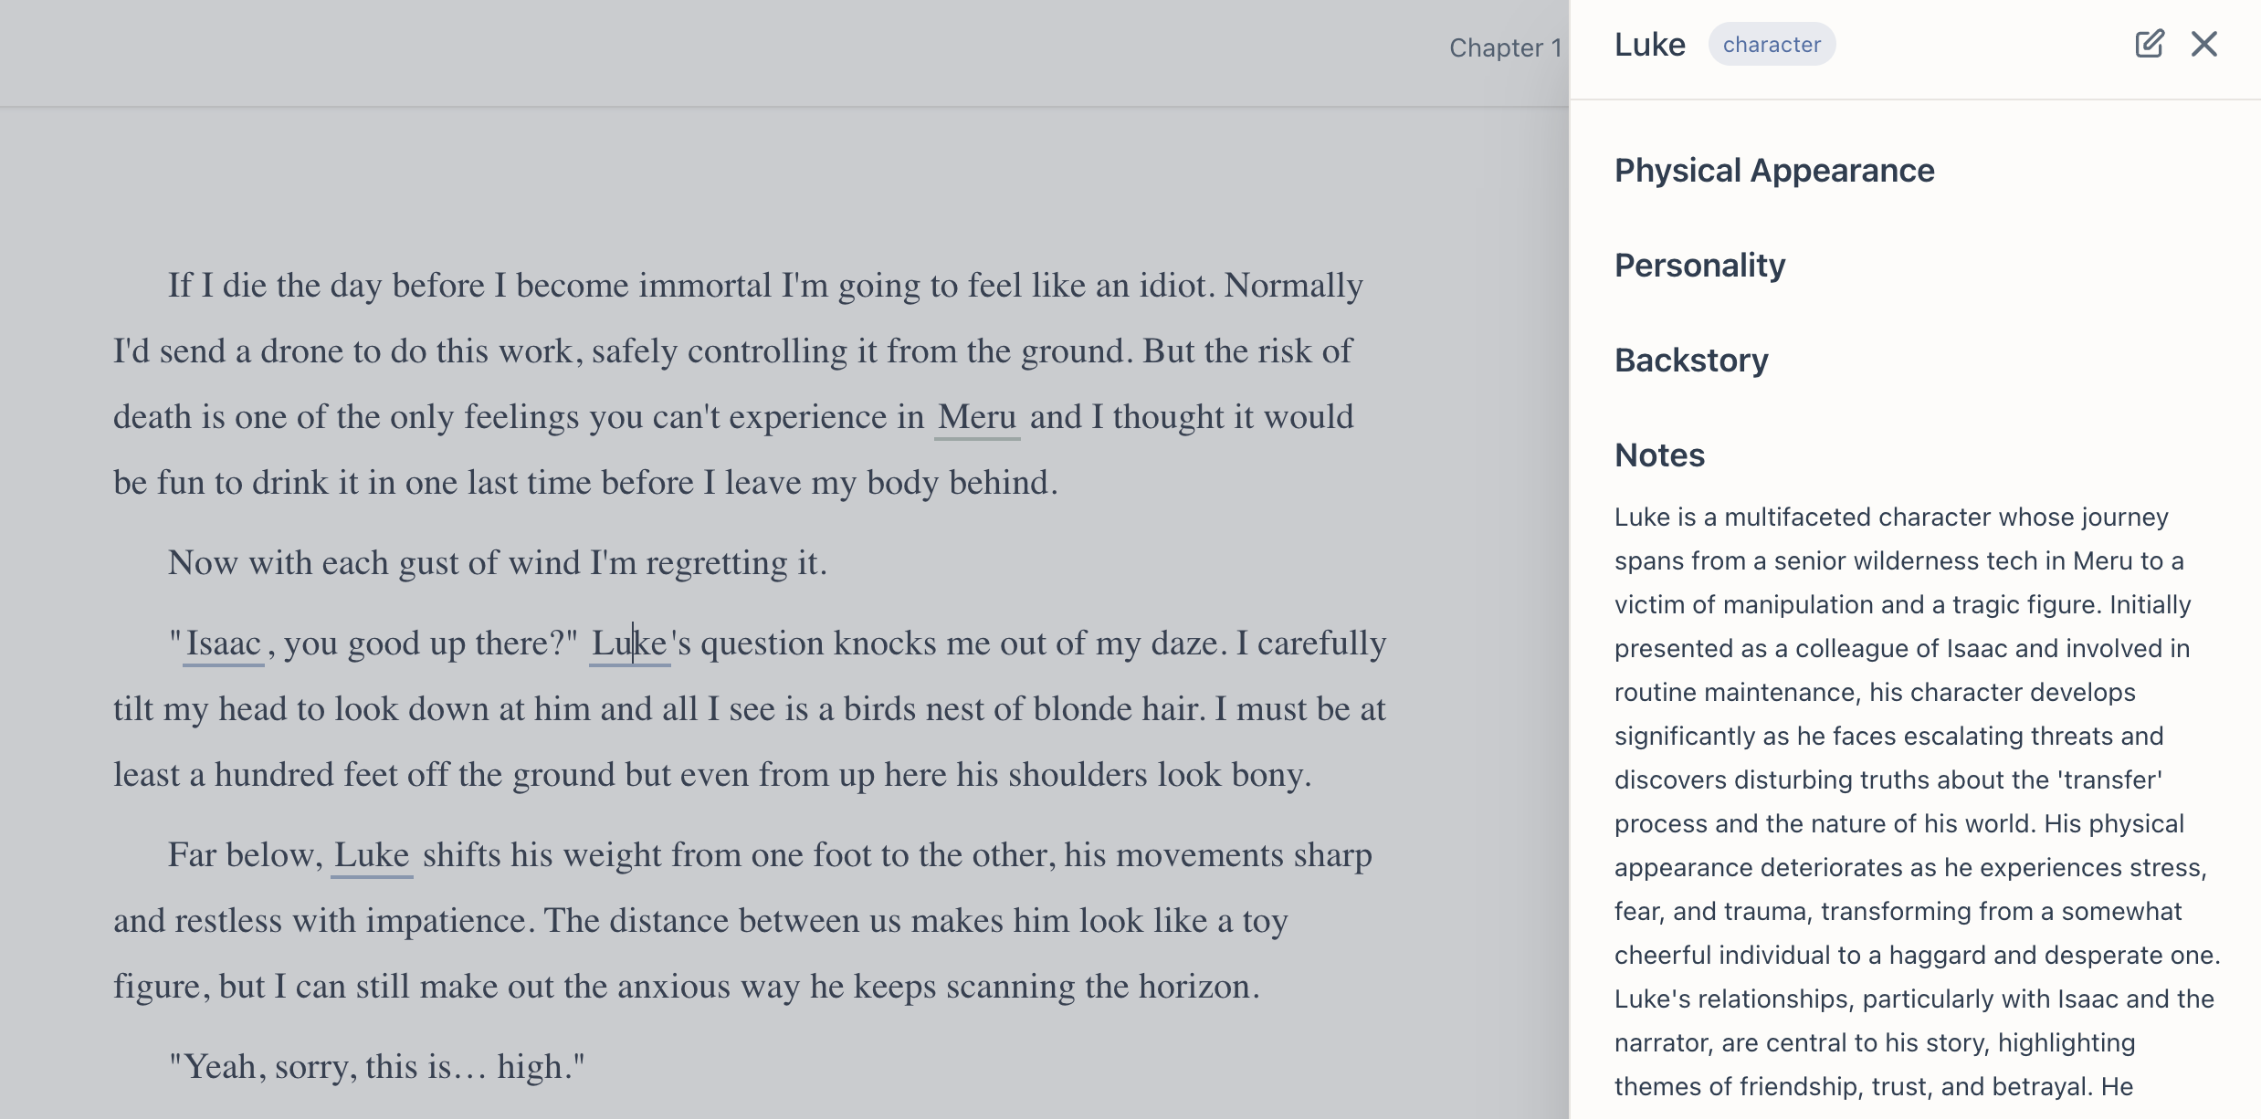Click the edit pencil icon for Luke
This screenshot has height=1119, width=2261.
tap(2149, 44)
